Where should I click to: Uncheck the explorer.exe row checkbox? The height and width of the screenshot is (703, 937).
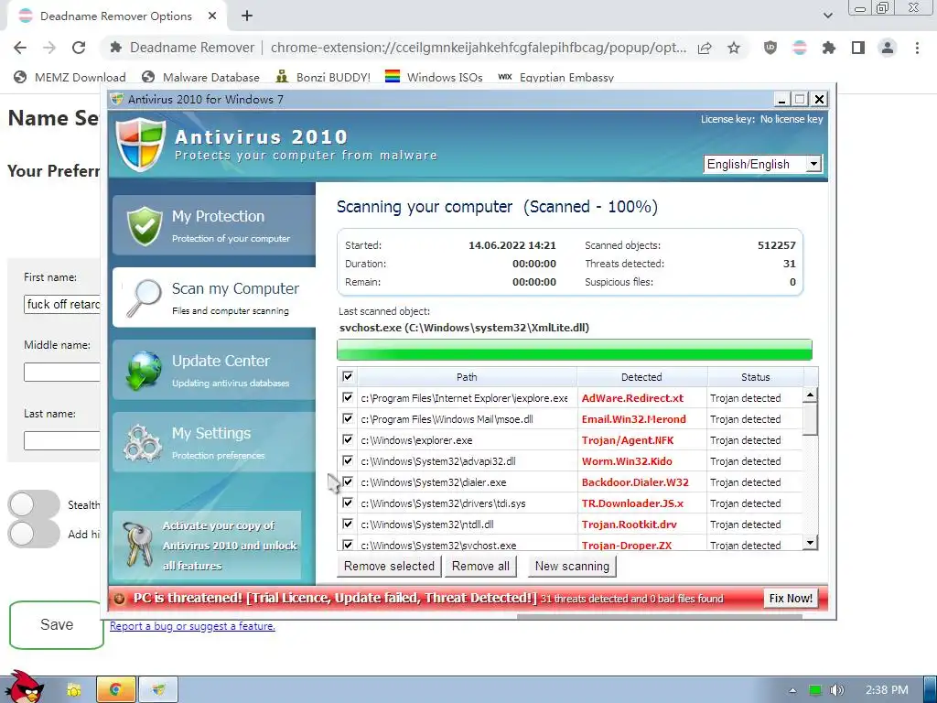coord(347,439)
